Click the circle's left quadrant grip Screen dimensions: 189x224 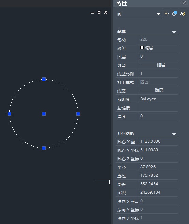[x=9, y=114]
